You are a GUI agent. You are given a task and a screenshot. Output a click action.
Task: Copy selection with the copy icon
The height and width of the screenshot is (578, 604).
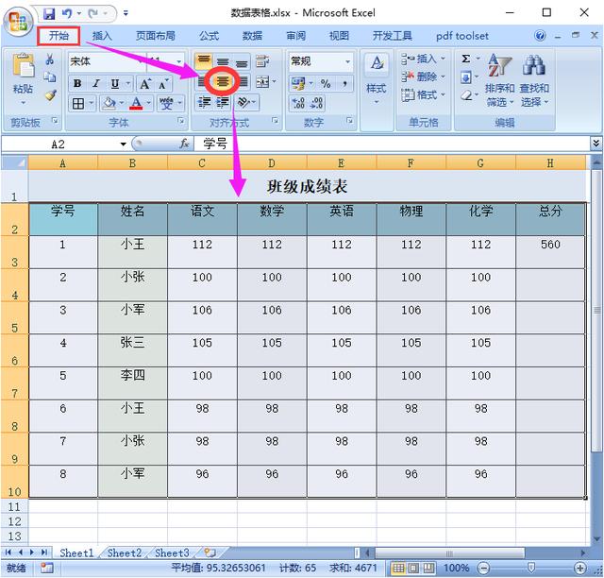point(50,77)
